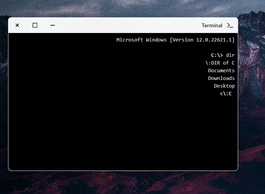Click empty title bar space left of "Terminal"
265x194 pixels.
coord(127,25)
